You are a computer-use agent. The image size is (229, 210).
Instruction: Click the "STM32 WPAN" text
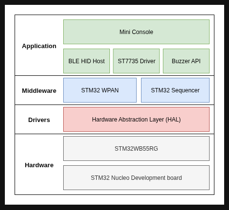(x=100, y=90)
